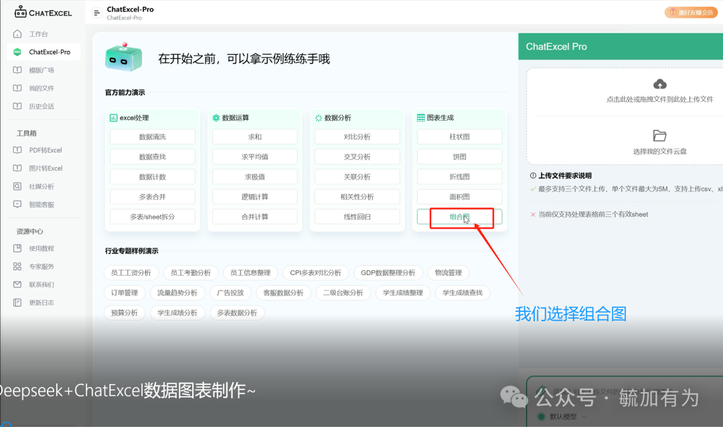Click the 柱状图 chart button
This screenshot has width=723, height=427.
(x=460, y=137)
